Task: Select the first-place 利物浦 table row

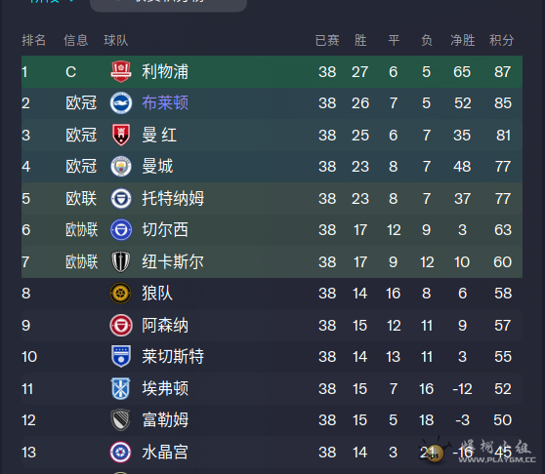Action: pos(272,72)
